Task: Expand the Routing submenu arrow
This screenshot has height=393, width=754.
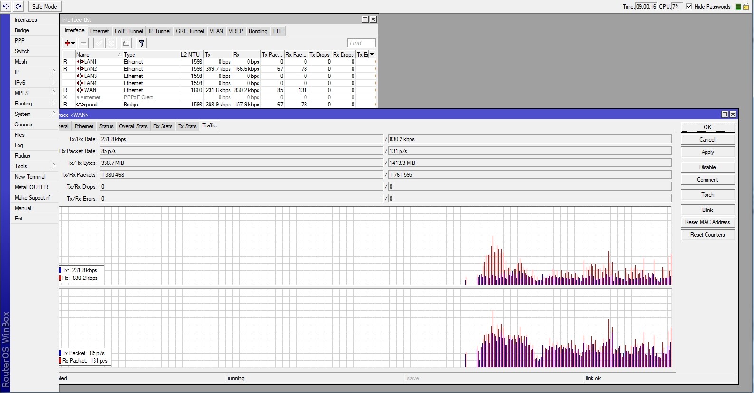Action: pos(53,103)
